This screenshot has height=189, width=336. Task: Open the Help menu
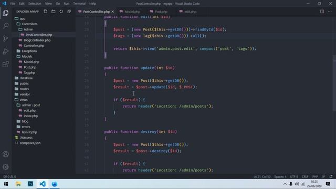click(92, 4)
